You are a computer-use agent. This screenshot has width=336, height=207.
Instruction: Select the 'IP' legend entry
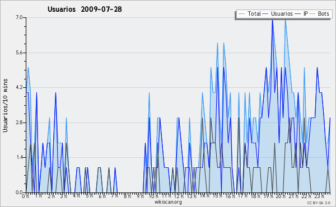(306, 13)
